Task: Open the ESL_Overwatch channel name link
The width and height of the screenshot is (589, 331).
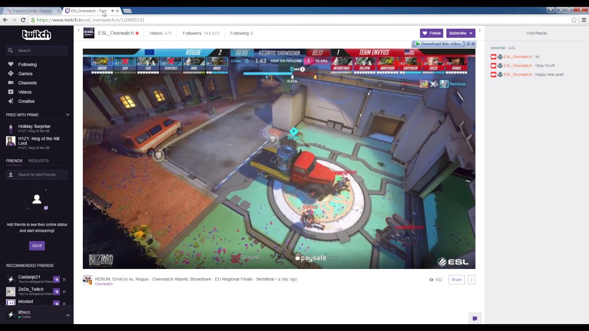Action: (x=115, y=33)
